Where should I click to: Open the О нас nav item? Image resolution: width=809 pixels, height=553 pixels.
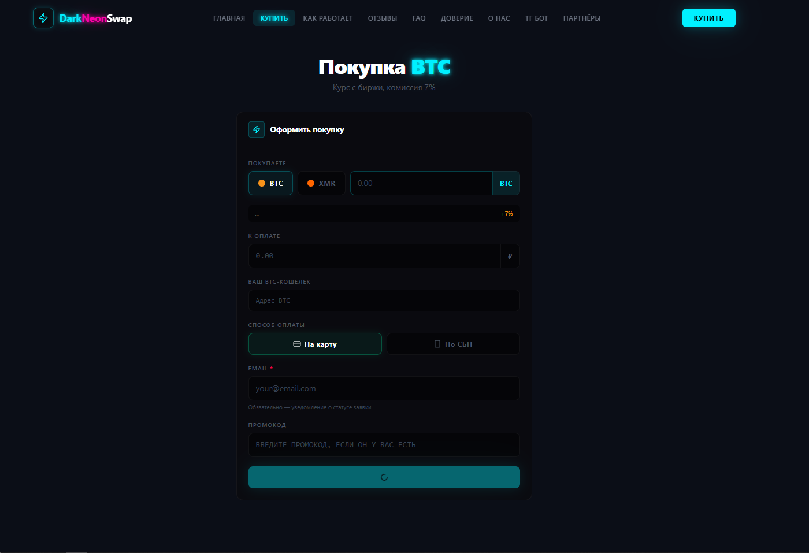click(x=499, y=18)
